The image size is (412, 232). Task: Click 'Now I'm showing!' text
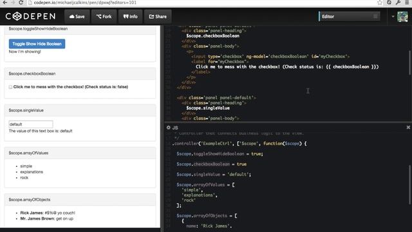[x=25, y=52]
